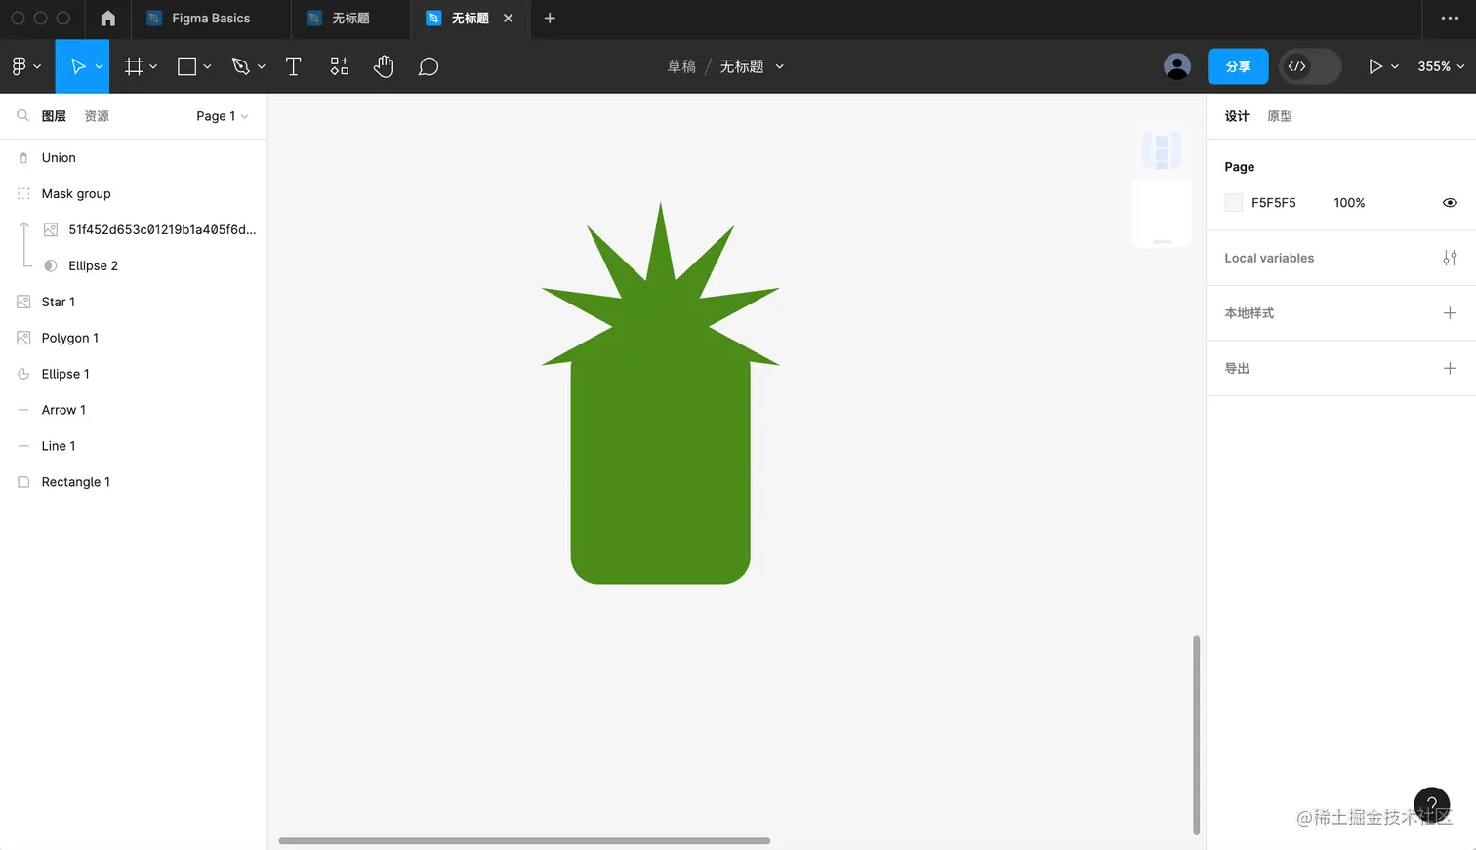Switch to the 原型 prototype tab

pyautogui.click(x=1280, y=116)
